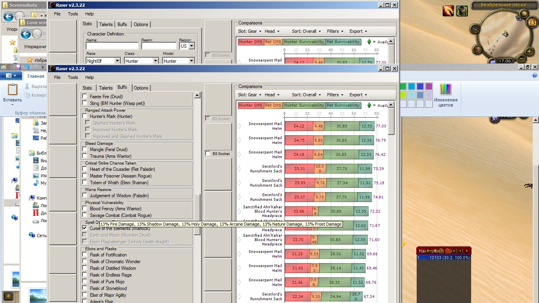Enable Flask of Endless Rage checkbox
539x303 pixels.
point(84,275)
